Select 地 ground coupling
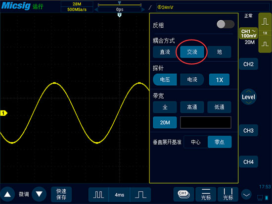This screenshot has height=204, width=272. [x=219, y=52]
